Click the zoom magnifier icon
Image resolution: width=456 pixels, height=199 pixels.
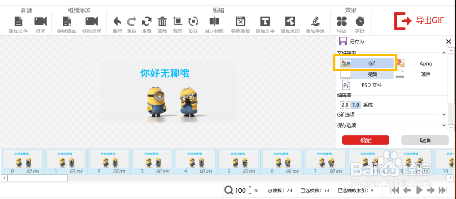228,190
